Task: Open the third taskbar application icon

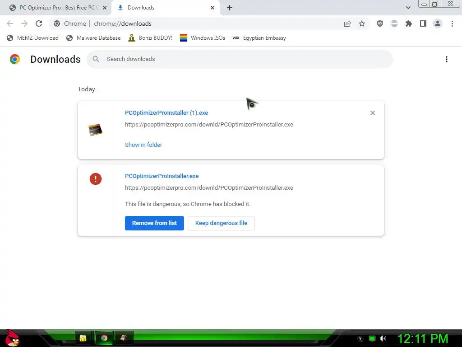Action: (x=124, y=338)
